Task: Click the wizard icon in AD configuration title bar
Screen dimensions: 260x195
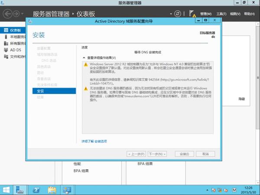Action: coord(30,21)
